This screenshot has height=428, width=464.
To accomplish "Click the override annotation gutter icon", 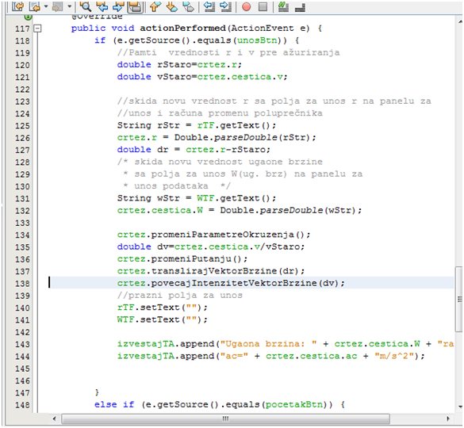I will pyautogui.click(x=28, y=17).
